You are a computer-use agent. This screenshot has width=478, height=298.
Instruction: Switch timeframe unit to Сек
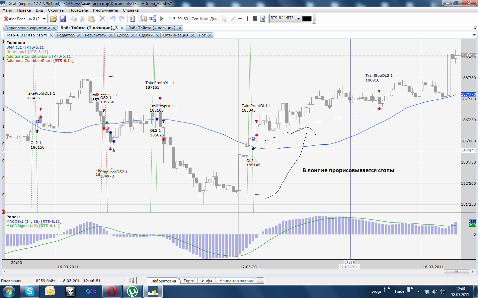(x=195, y=19)
